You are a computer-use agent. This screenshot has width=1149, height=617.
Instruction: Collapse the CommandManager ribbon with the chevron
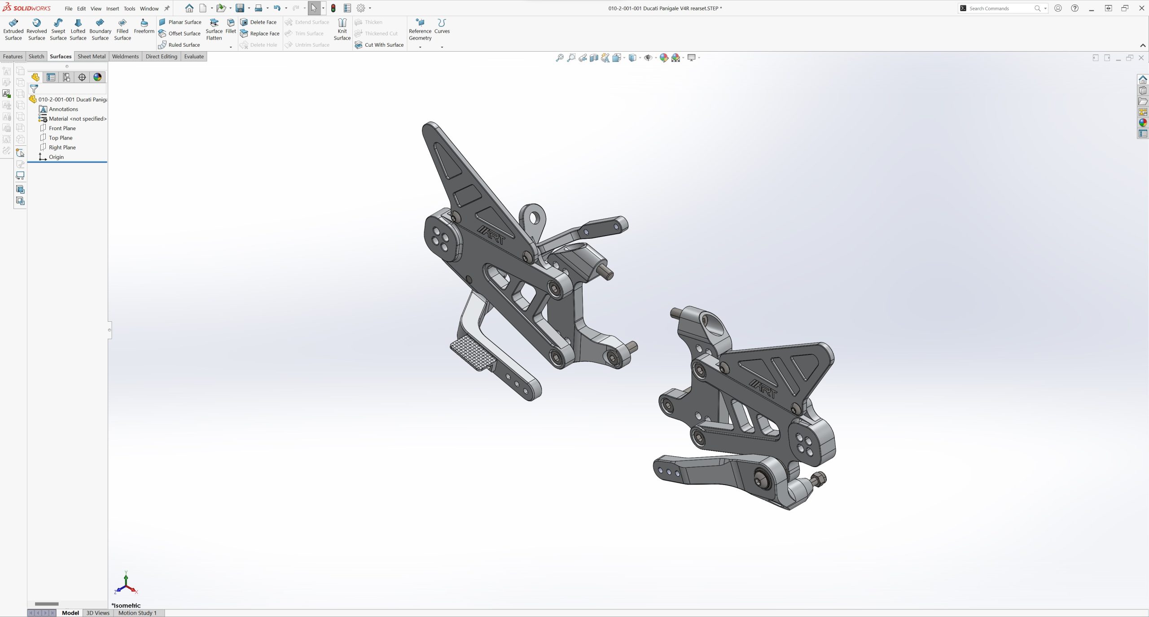[1143, 45]
